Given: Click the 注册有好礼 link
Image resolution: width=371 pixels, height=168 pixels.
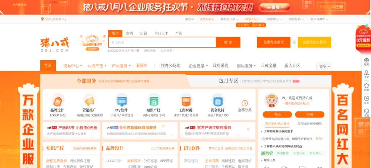Looking at the screenshot, I should [207, 19].
